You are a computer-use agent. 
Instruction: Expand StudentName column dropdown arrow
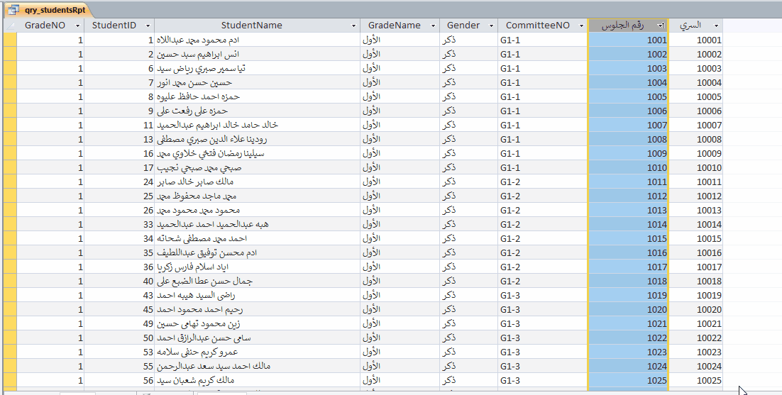click(x=353, y=26)
